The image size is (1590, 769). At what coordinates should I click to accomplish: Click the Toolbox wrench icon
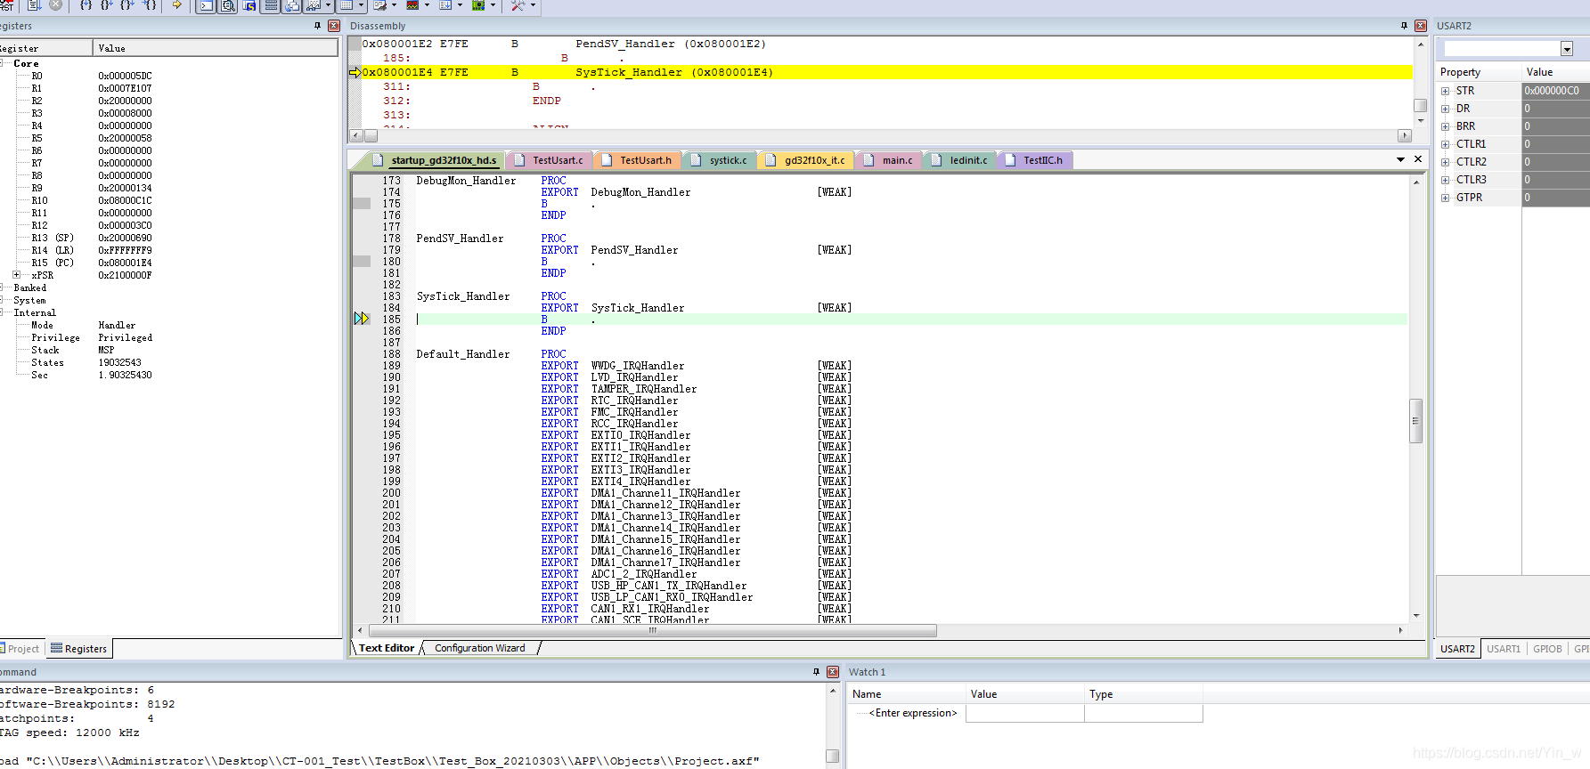[518, 5]
